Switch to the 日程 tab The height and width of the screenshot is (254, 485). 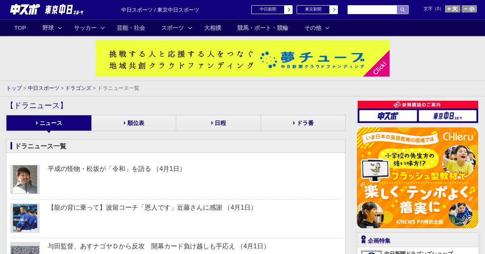[x=218, y=123]
